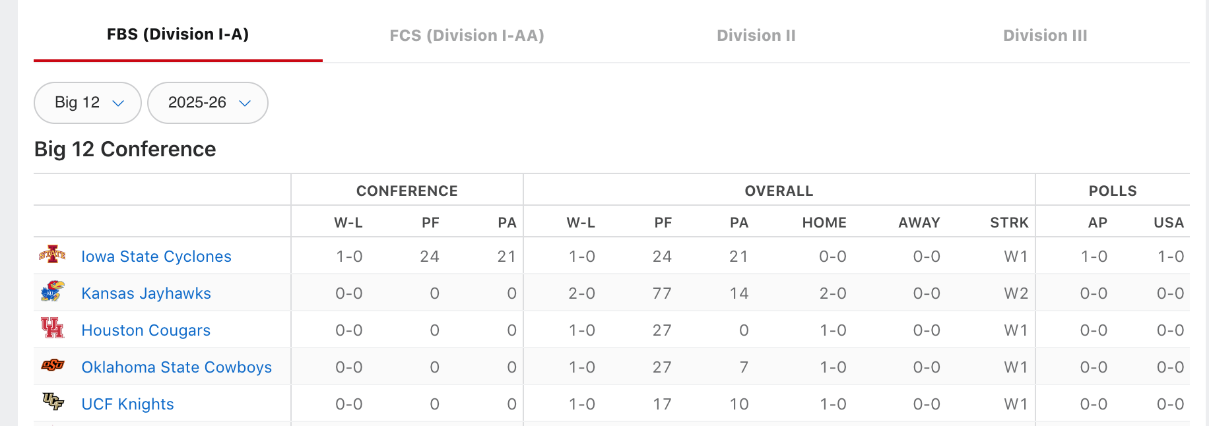The width and height of the screenshot is (1209, 426).
Task: Open the 2025-26 season dropdown
Action: 208,103
